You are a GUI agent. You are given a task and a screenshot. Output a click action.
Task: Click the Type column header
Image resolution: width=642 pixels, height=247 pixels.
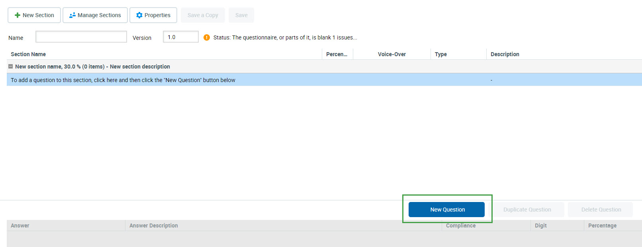[x=440, y=54]
